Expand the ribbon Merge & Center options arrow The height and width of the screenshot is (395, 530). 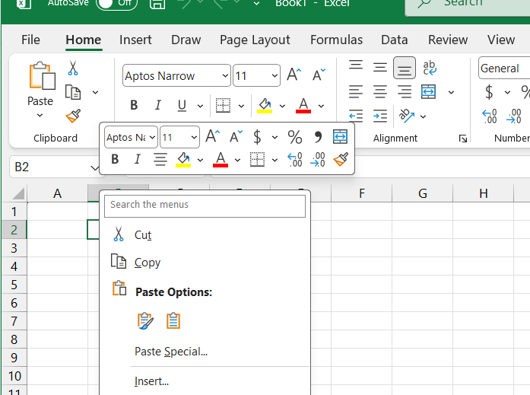[x=451, y=92]
